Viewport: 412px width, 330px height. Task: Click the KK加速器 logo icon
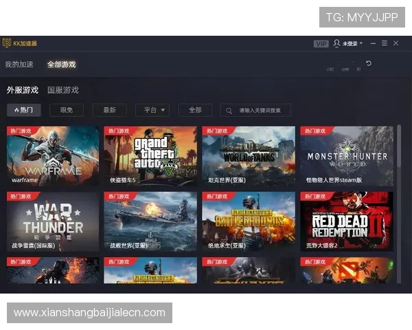[x=7, y=43]
